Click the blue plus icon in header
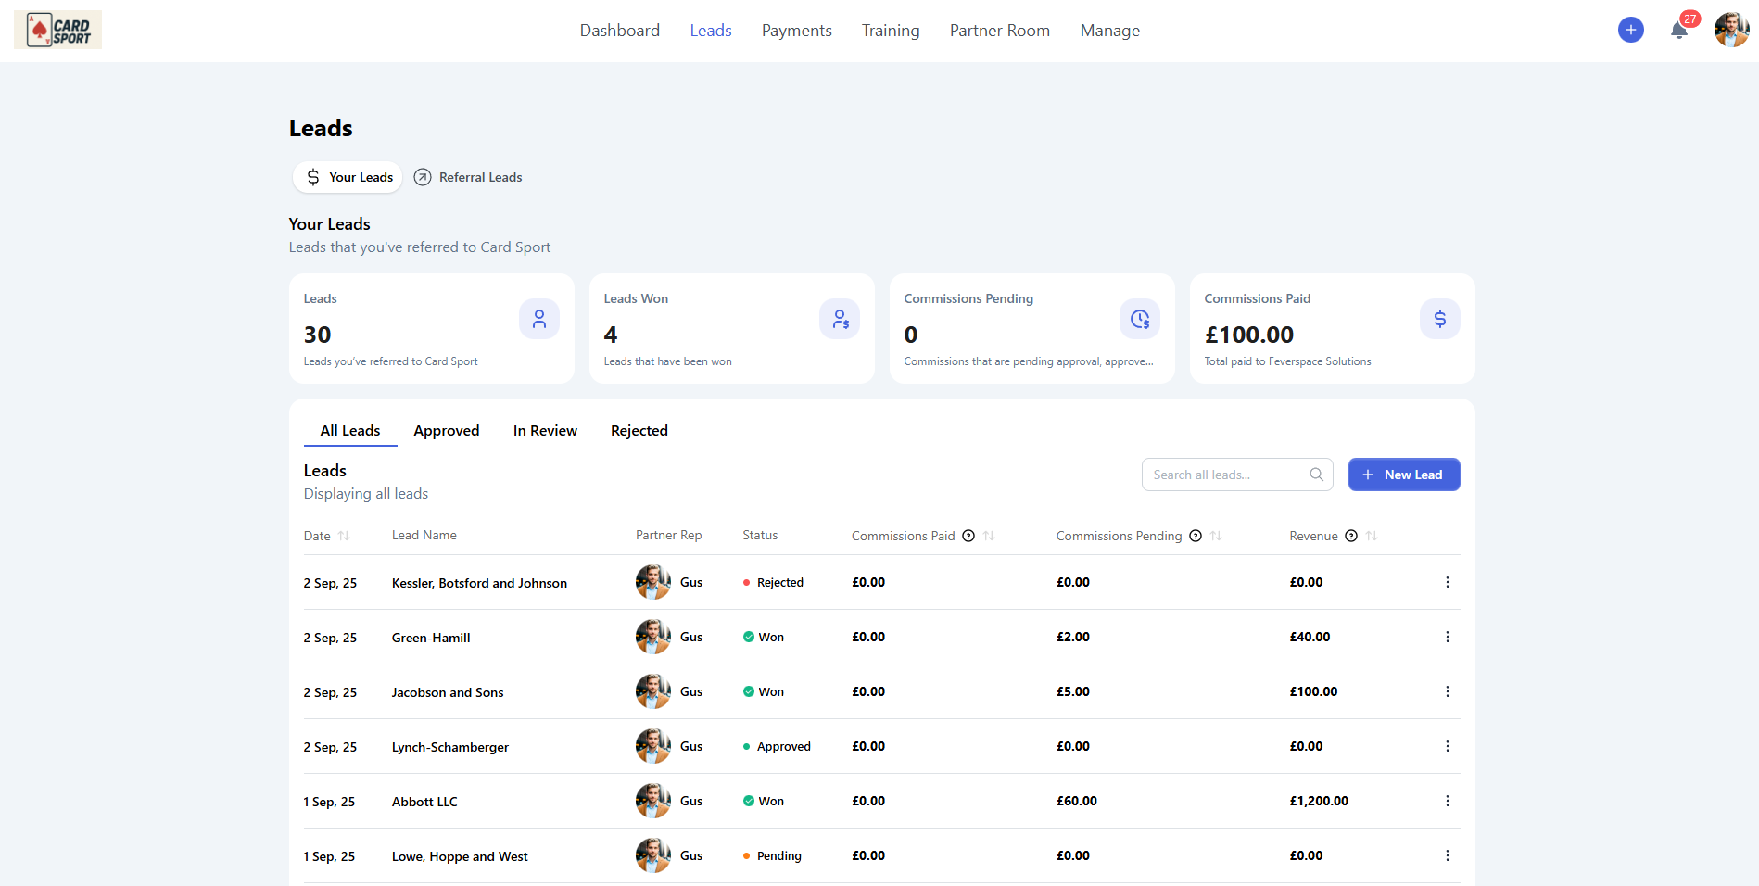 tap(1630, 31)
